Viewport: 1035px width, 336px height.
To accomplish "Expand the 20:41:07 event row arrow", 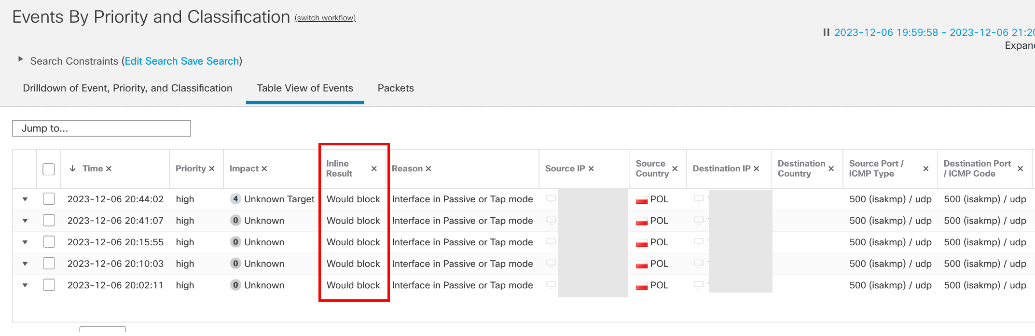I will click(25, 221).
